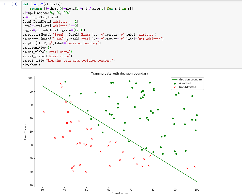Click the ax.legend(loc=1) line
This screenshot has height=196, width=242.
pyautogui.click(x=37, y=47)
